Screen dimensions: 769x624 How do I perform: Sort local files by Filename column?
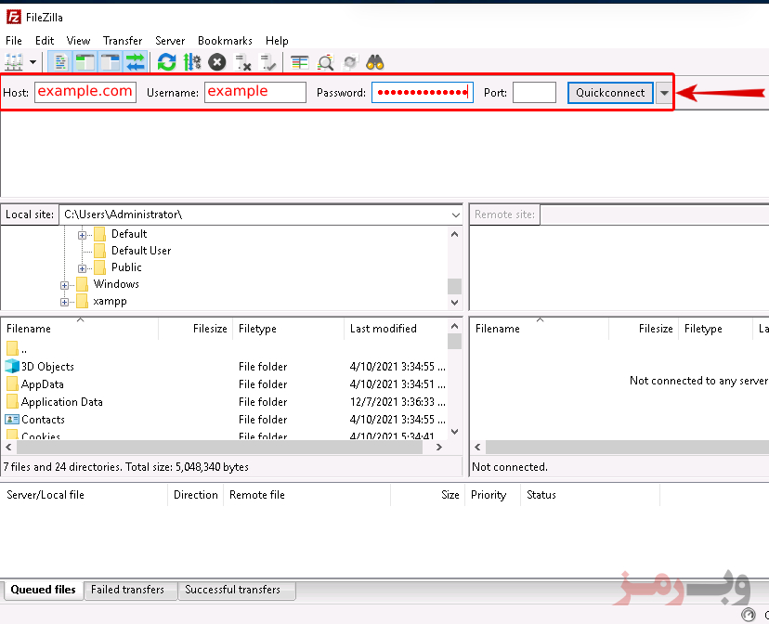point(81,329)
